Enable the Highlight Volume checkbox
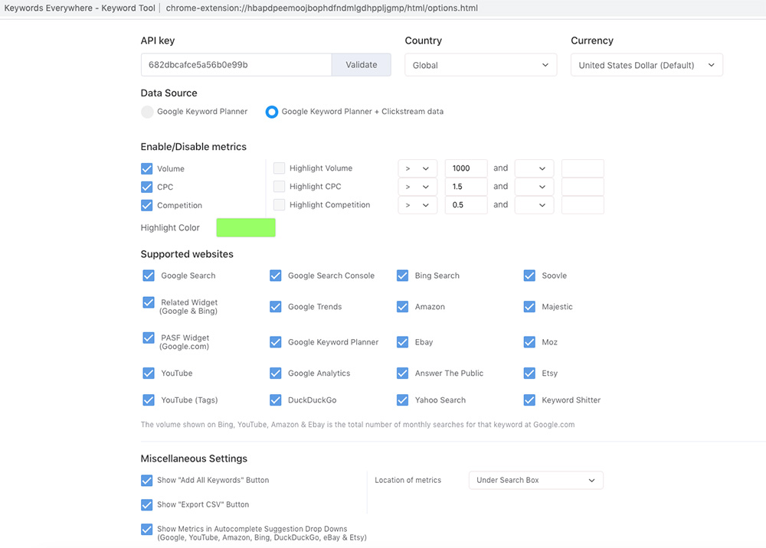This screenshot has height=548, width=766. (x=280, y=168)
